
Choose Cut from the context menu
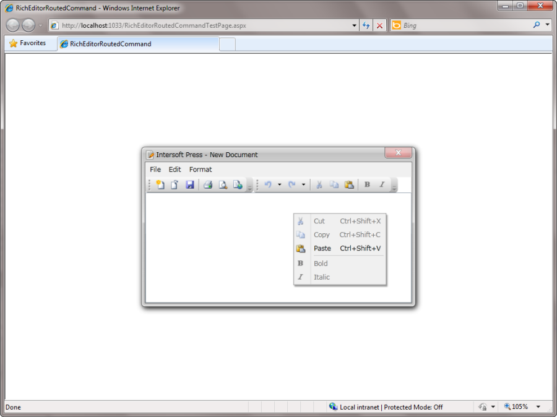pyautogui.click(x=340, y=221)
